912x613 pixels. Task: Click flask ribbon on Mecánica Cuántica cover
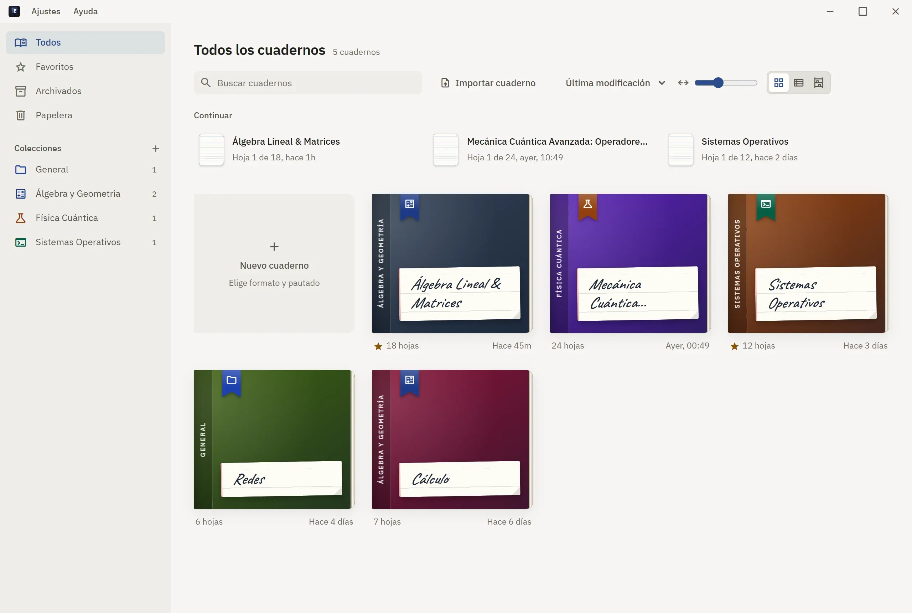coord(588,206)
